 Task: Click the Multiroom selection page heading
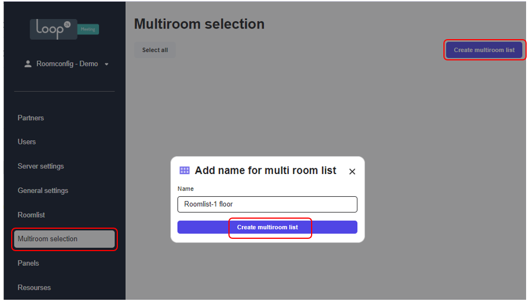point(199,24)
